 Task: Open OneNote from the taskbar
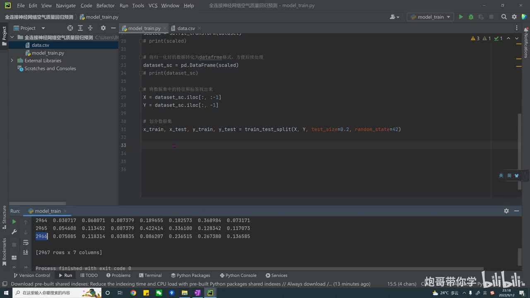[198, 293]
